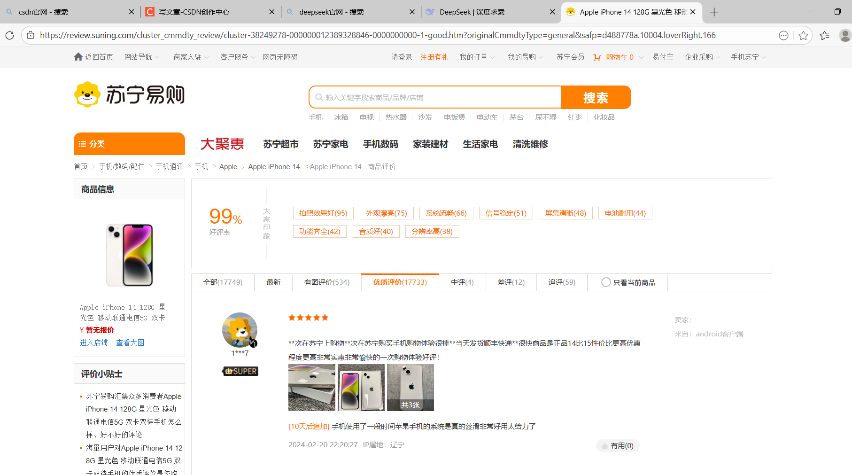Click the thumbs-up 有用(0) button

tap(618, 446)
